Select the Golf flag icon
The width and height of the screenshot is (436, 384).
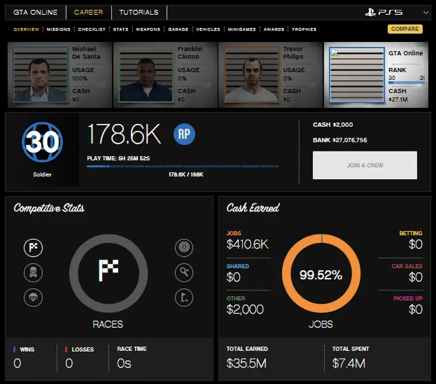click(x=184, y=297)
